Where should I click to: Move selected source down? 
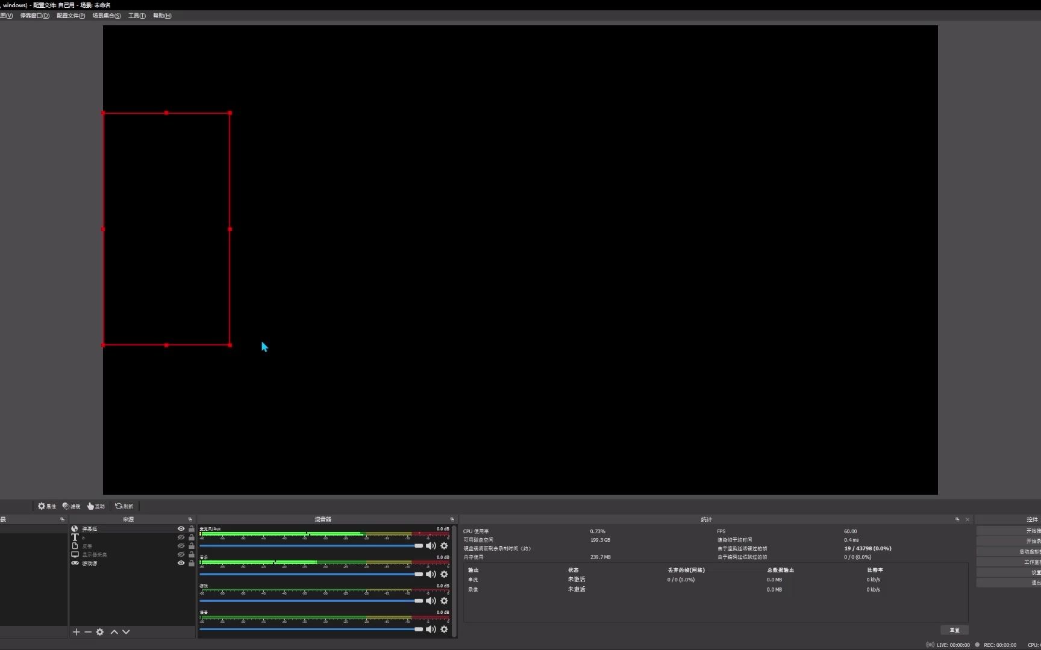126,632
